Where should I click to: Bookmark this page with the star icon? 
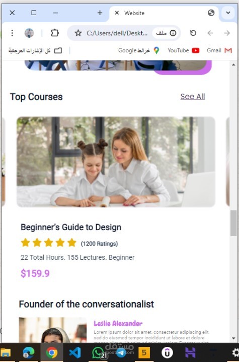click(x=78, y=33)
